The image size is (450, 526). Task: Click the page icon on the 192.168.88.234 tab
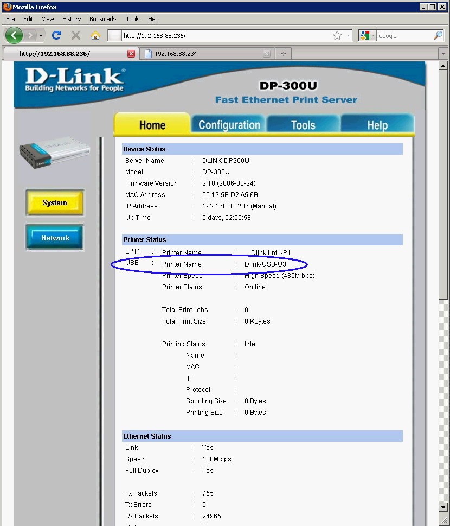tap(148, 54)
